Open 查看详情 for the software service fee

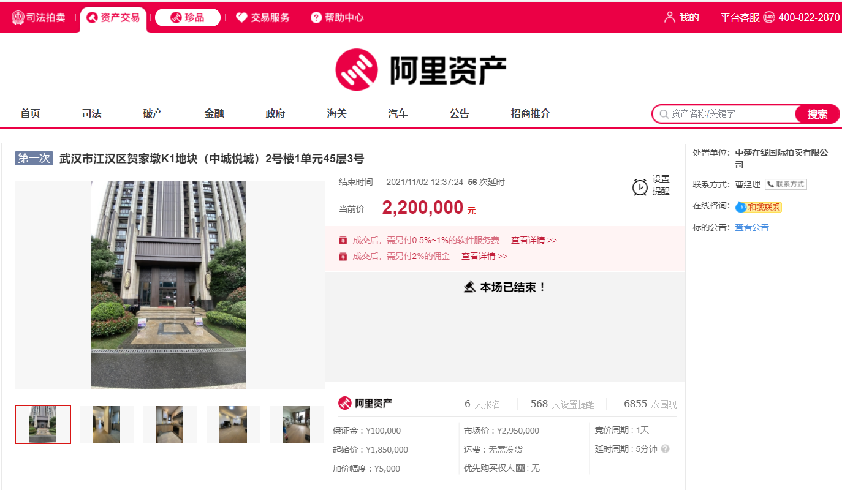(x=534, y=240)
